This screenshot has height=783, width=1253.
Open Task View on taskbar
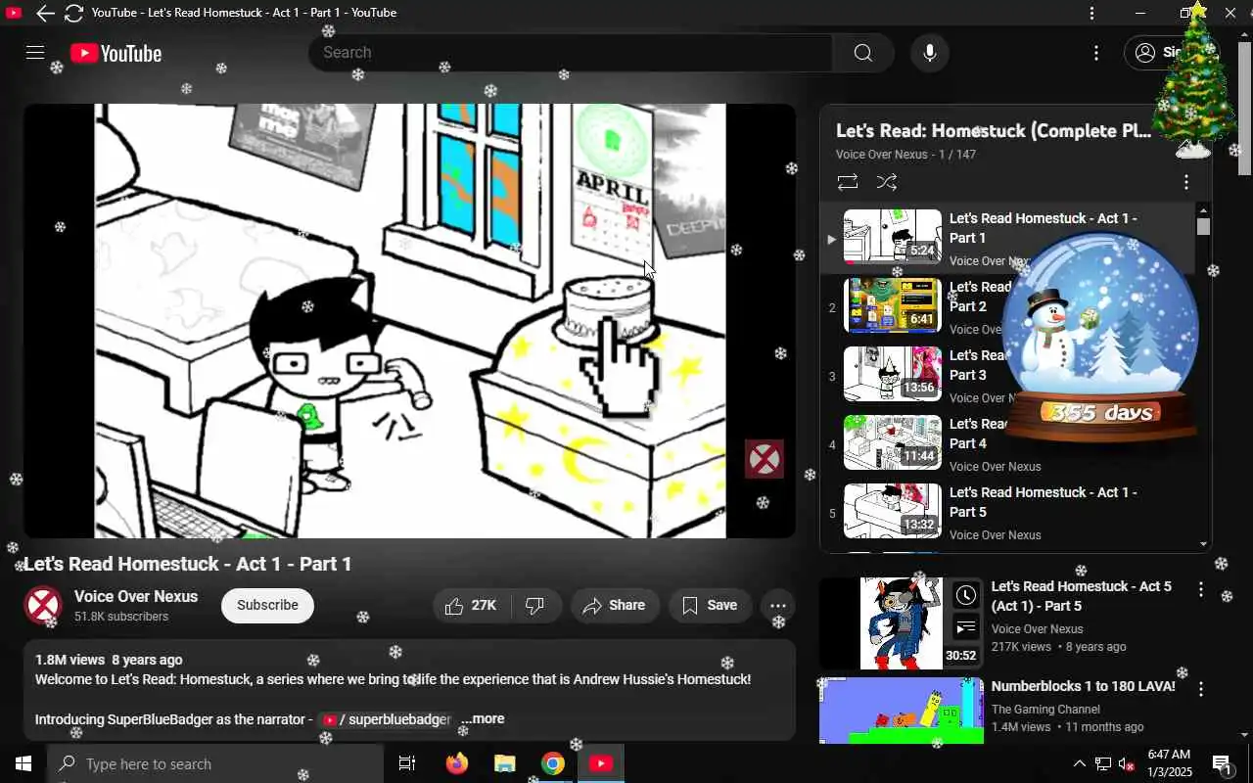click(407, 763)
